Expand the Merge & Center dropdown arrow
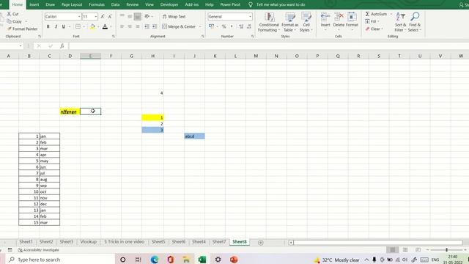This screenshot has height=264, width=469. pos(200,27)
